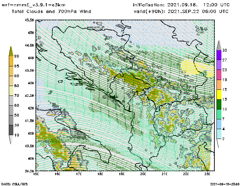Click the light green 7–10 wind swatch
246x186 pixels.
(219, 114)
